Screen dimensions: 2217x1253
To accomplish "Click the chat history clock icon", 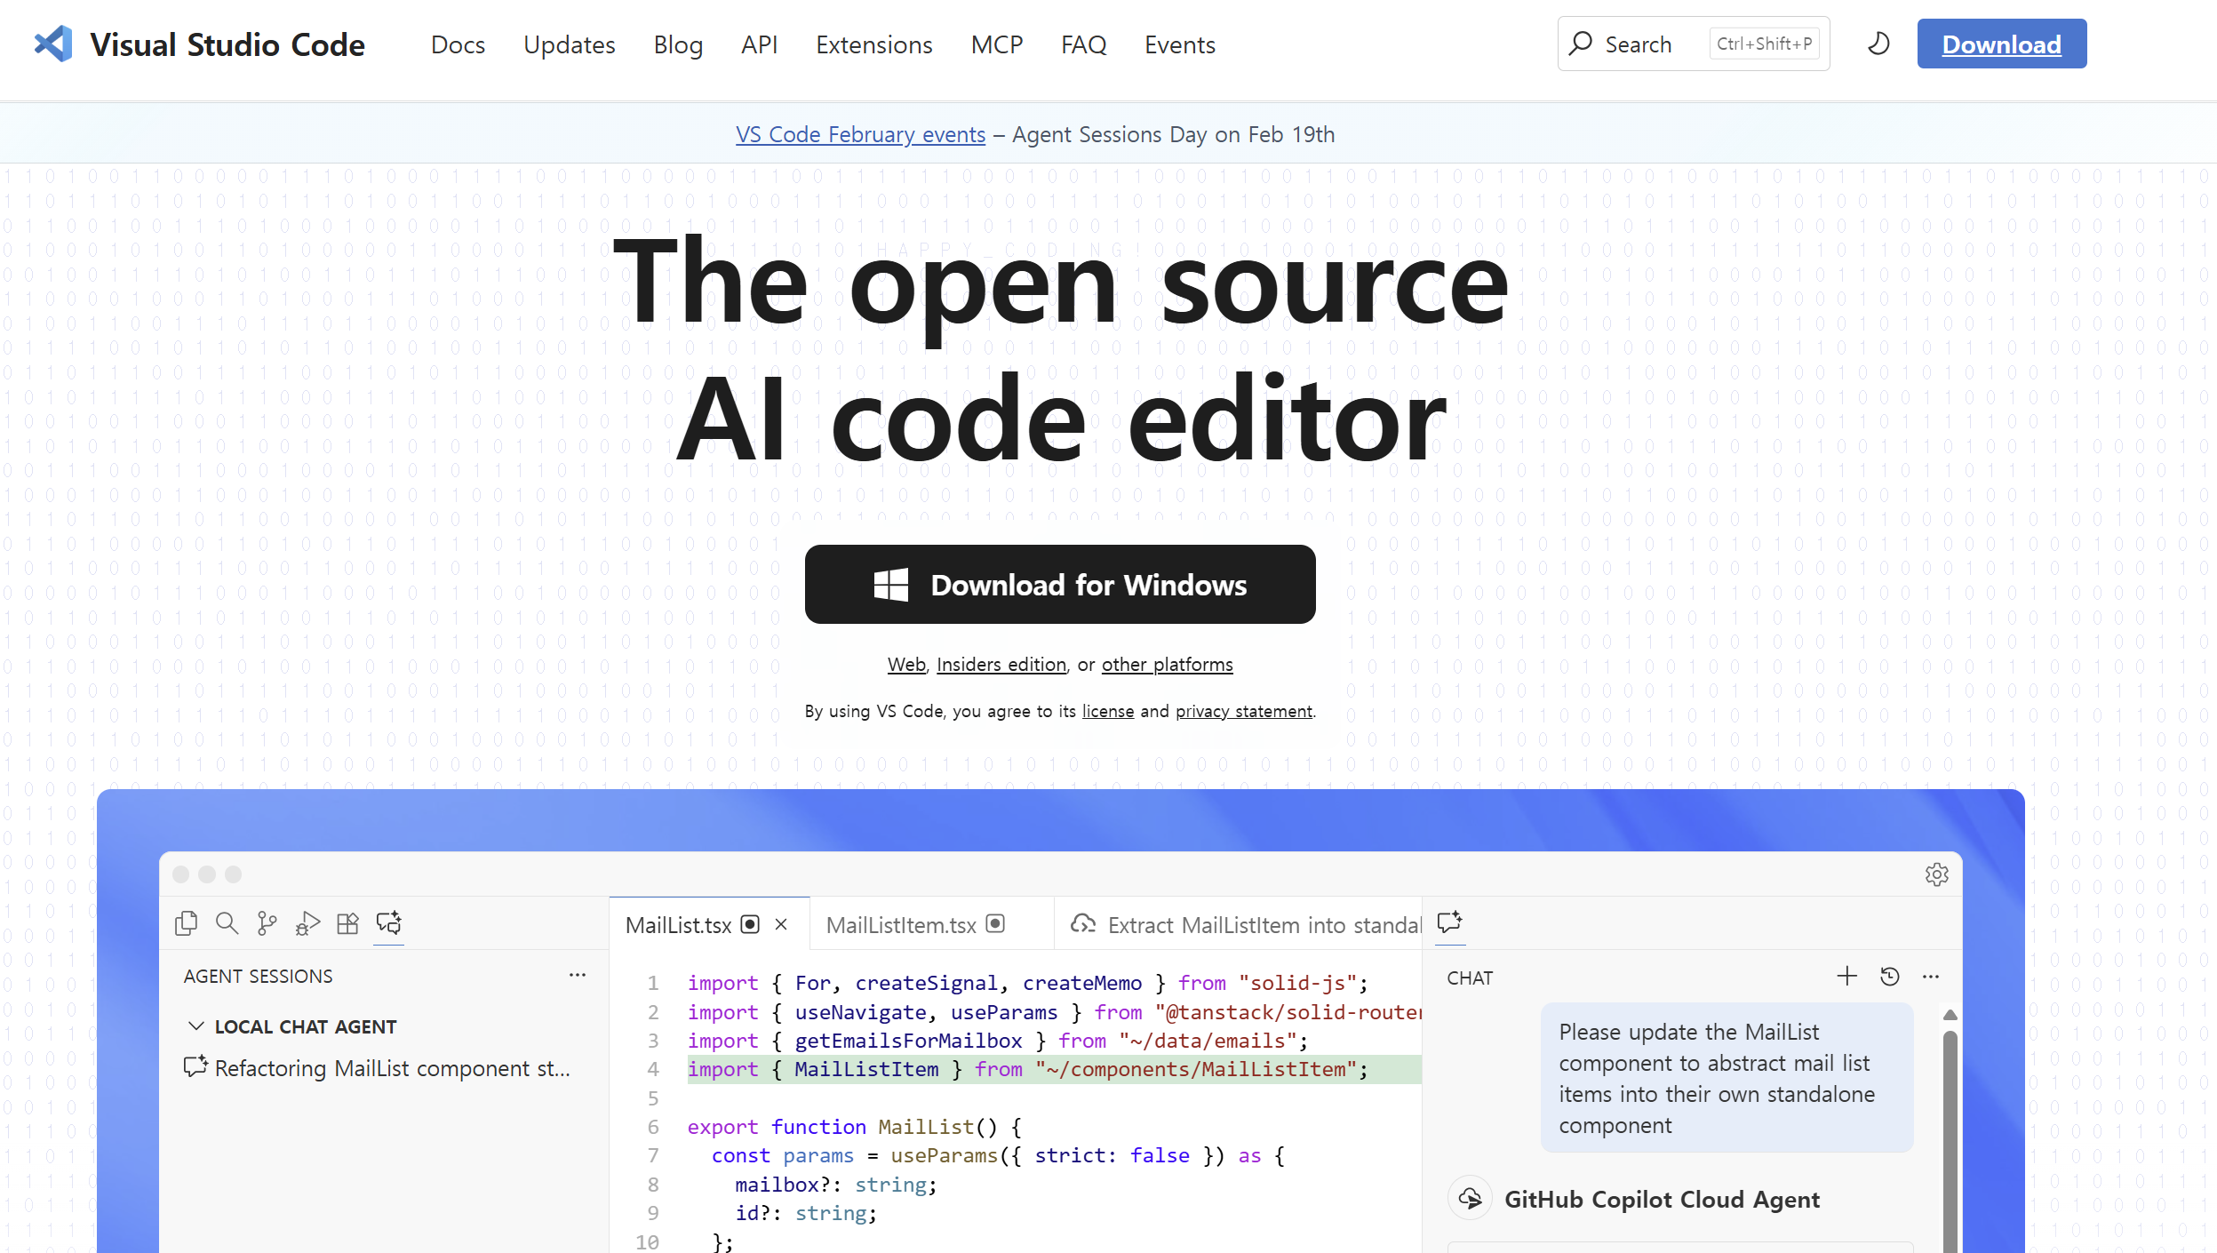I will (1889, 977).
